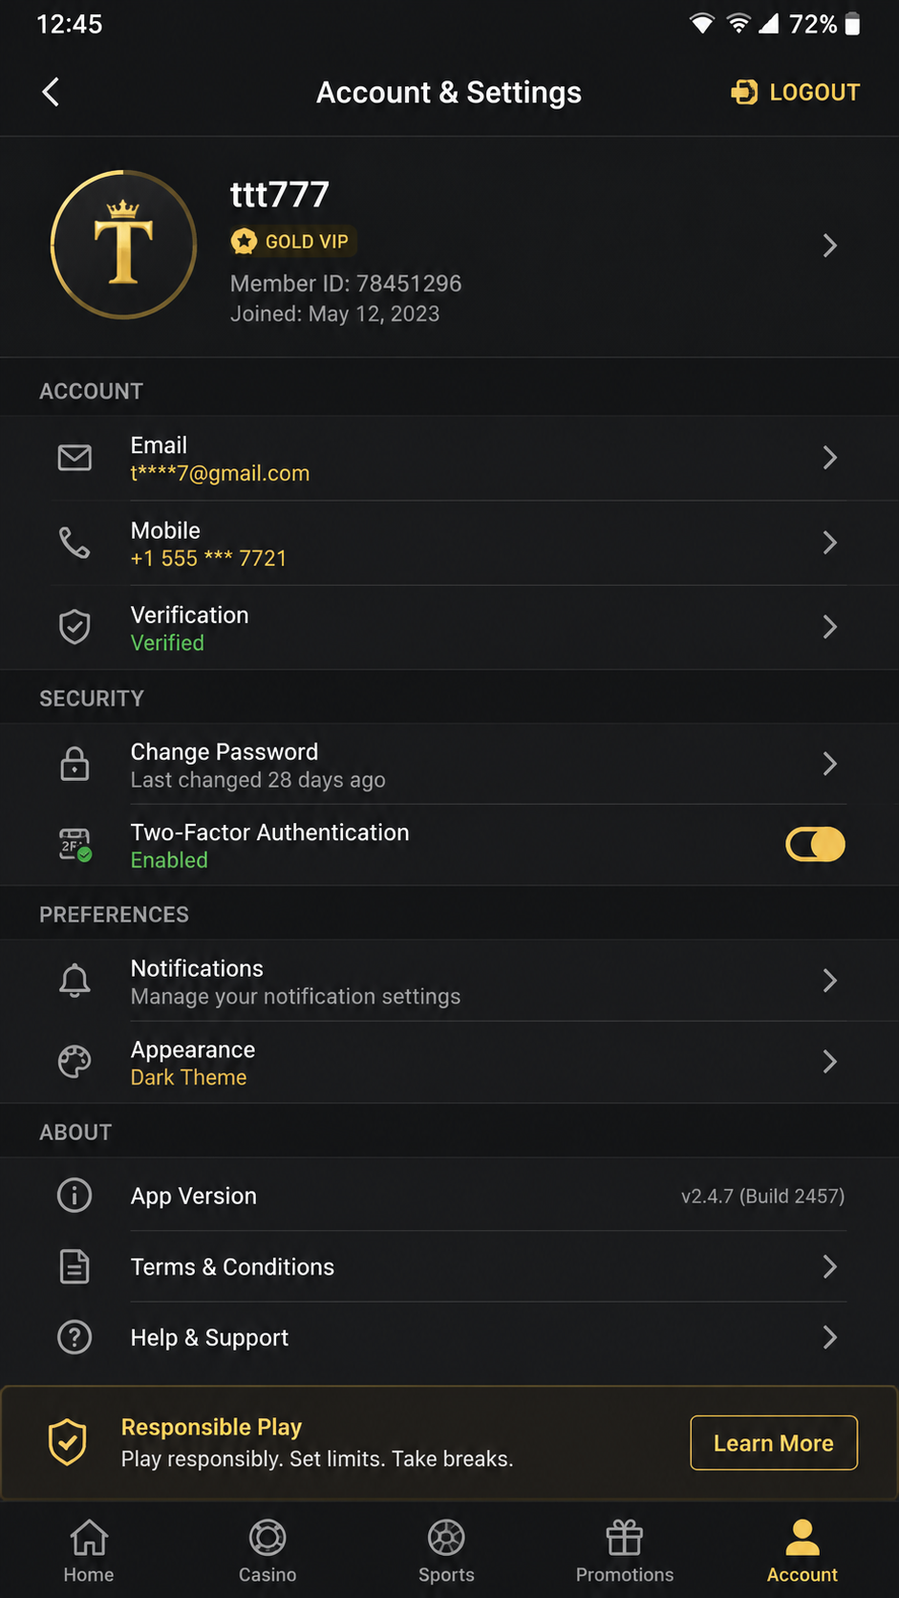This screenshot has height=1598, width=899.
Task: Click the Email envelope icon
Action: pyautogui.click(x=75, y=458)
